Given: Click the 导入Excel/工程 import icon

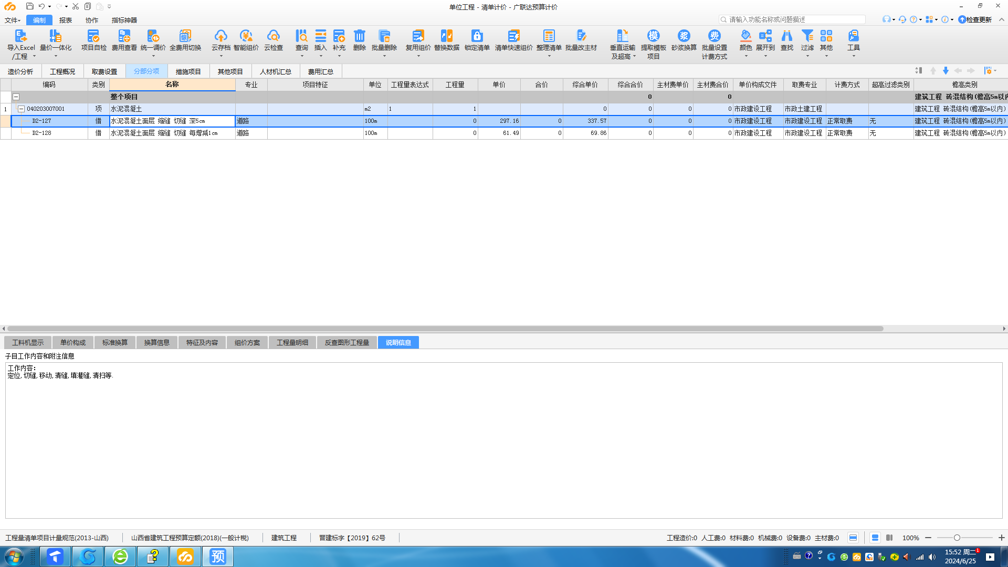Looking at the screenshot, I should pos(20,36).
